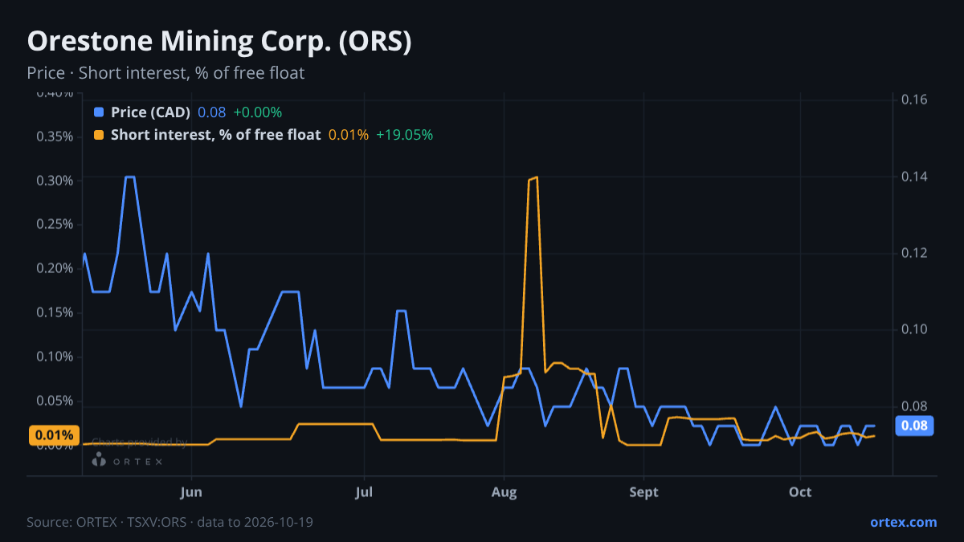Click the blue Price (CAD) legend swatch
The height and width of the screenshot is (542, 964).
click(100, 112)
